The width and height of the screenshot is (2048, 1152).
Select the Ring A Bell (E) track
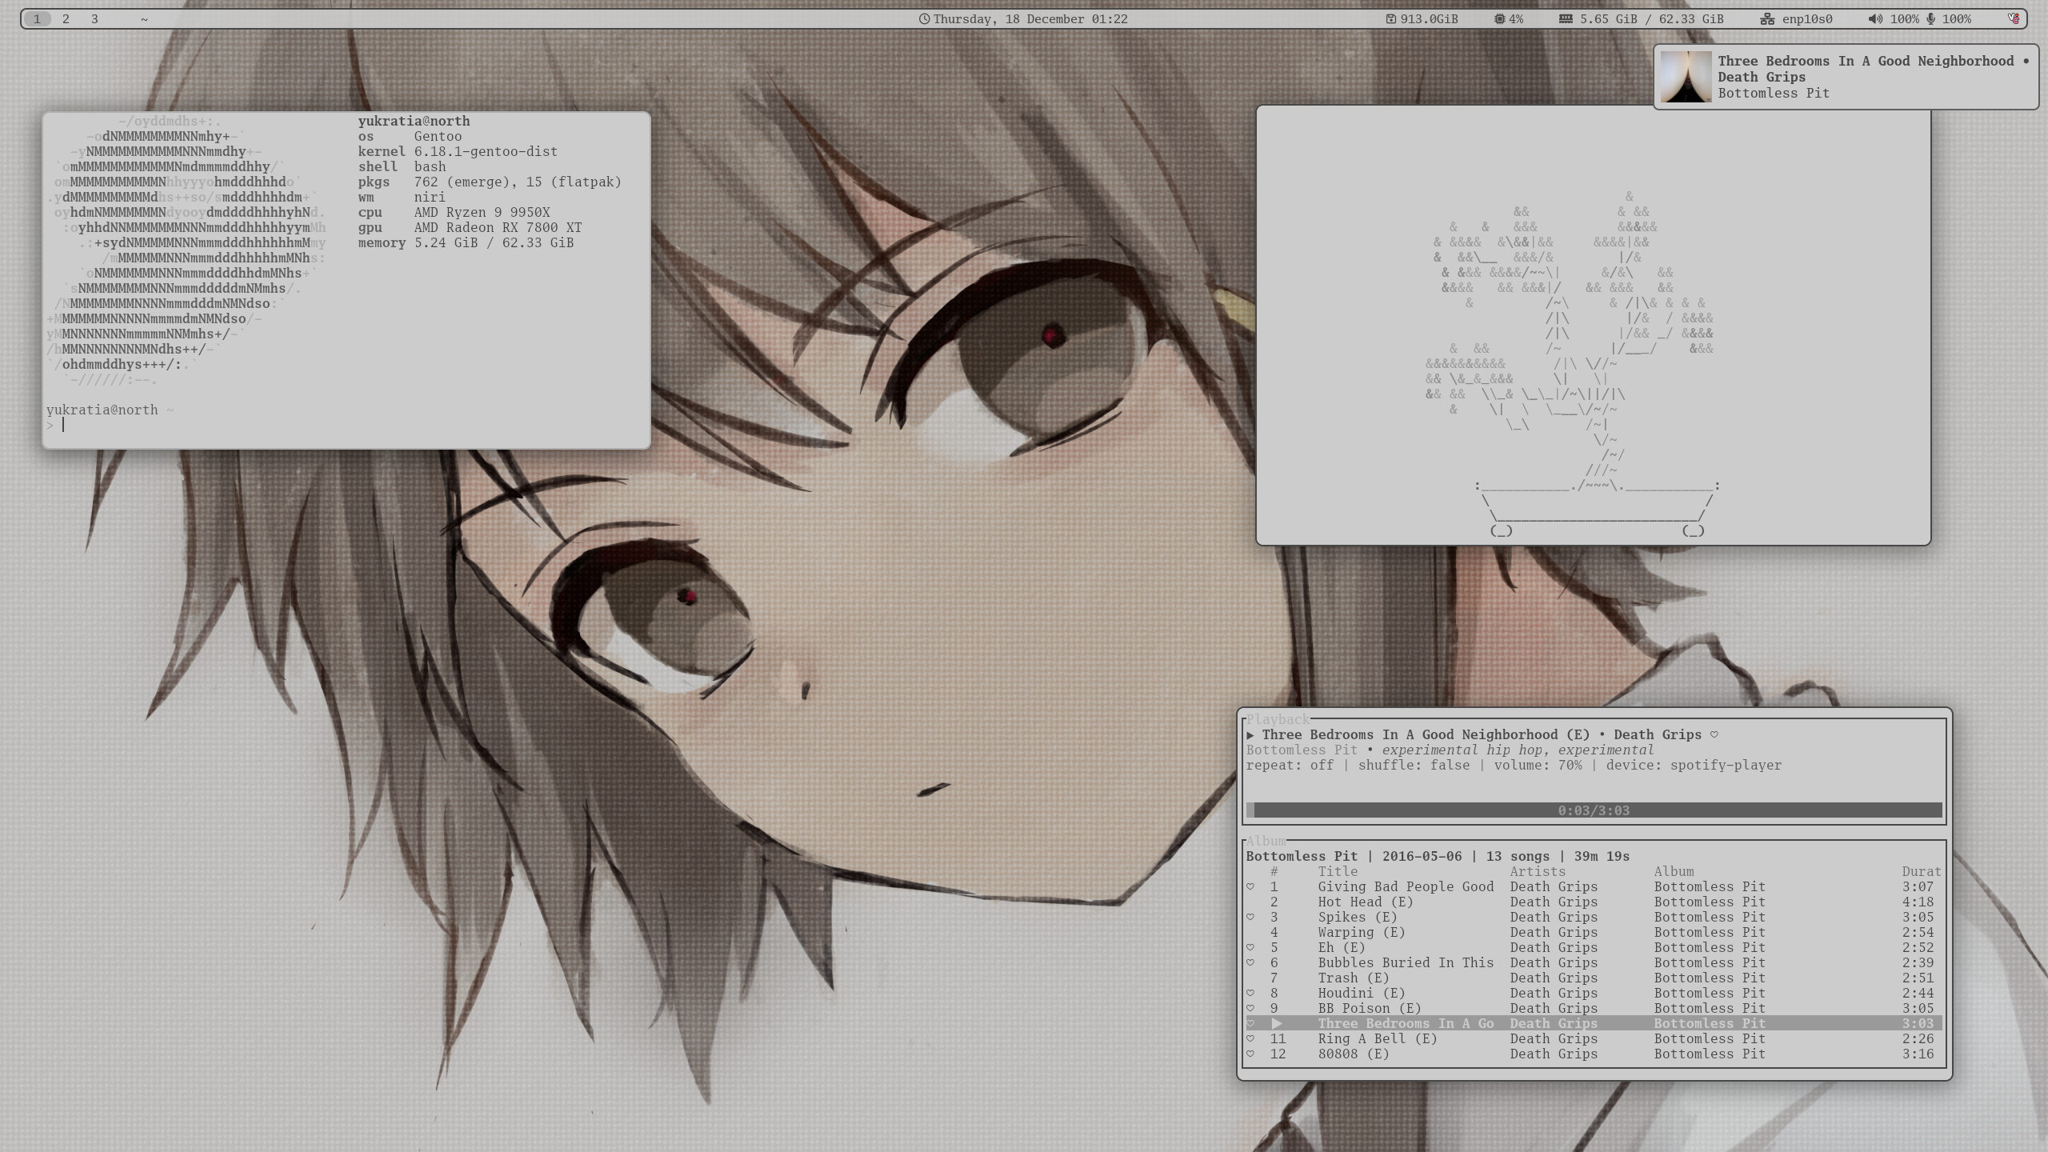tap(1377, 1038)
